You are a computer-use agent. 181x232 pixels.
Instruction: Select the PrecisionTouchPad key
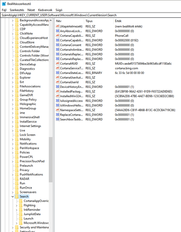point(32,161)
